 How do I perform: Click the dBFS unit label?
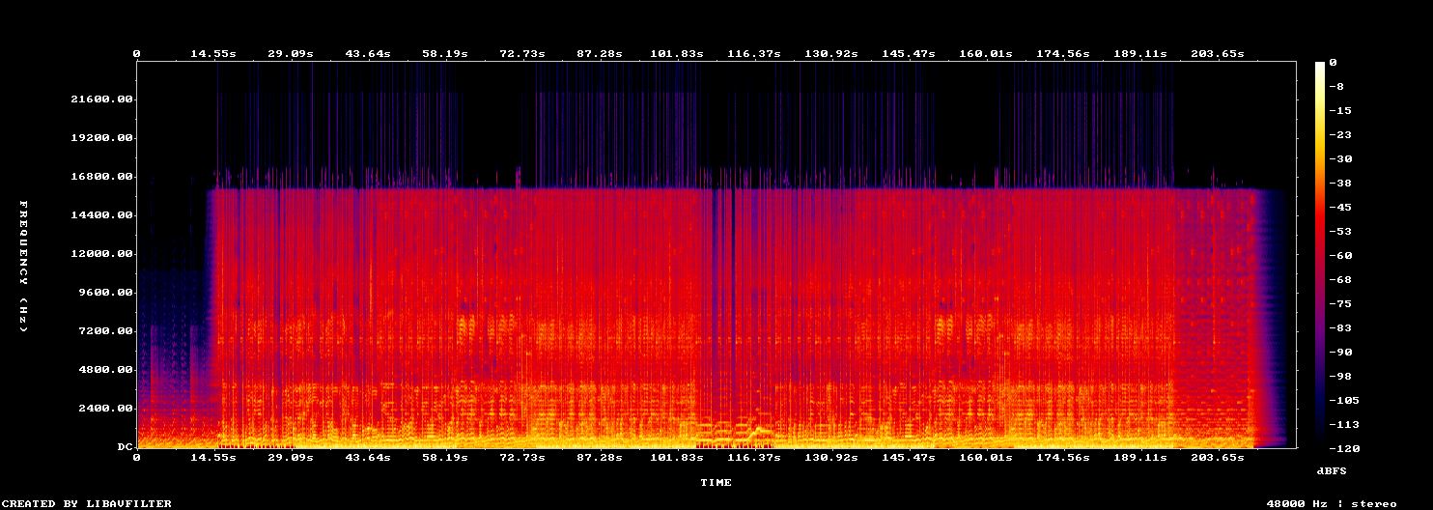tap(1332, 470)
